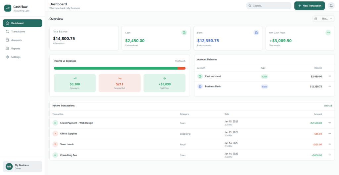Open the Transactions page in sidebar
This screenshot has height=175, width=339.
pos(18,32)
